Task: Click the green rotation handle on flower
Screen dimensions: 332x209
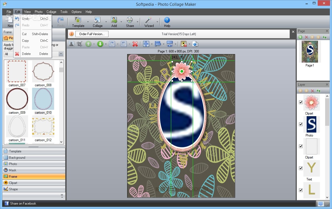Action: tap(182, 71)
